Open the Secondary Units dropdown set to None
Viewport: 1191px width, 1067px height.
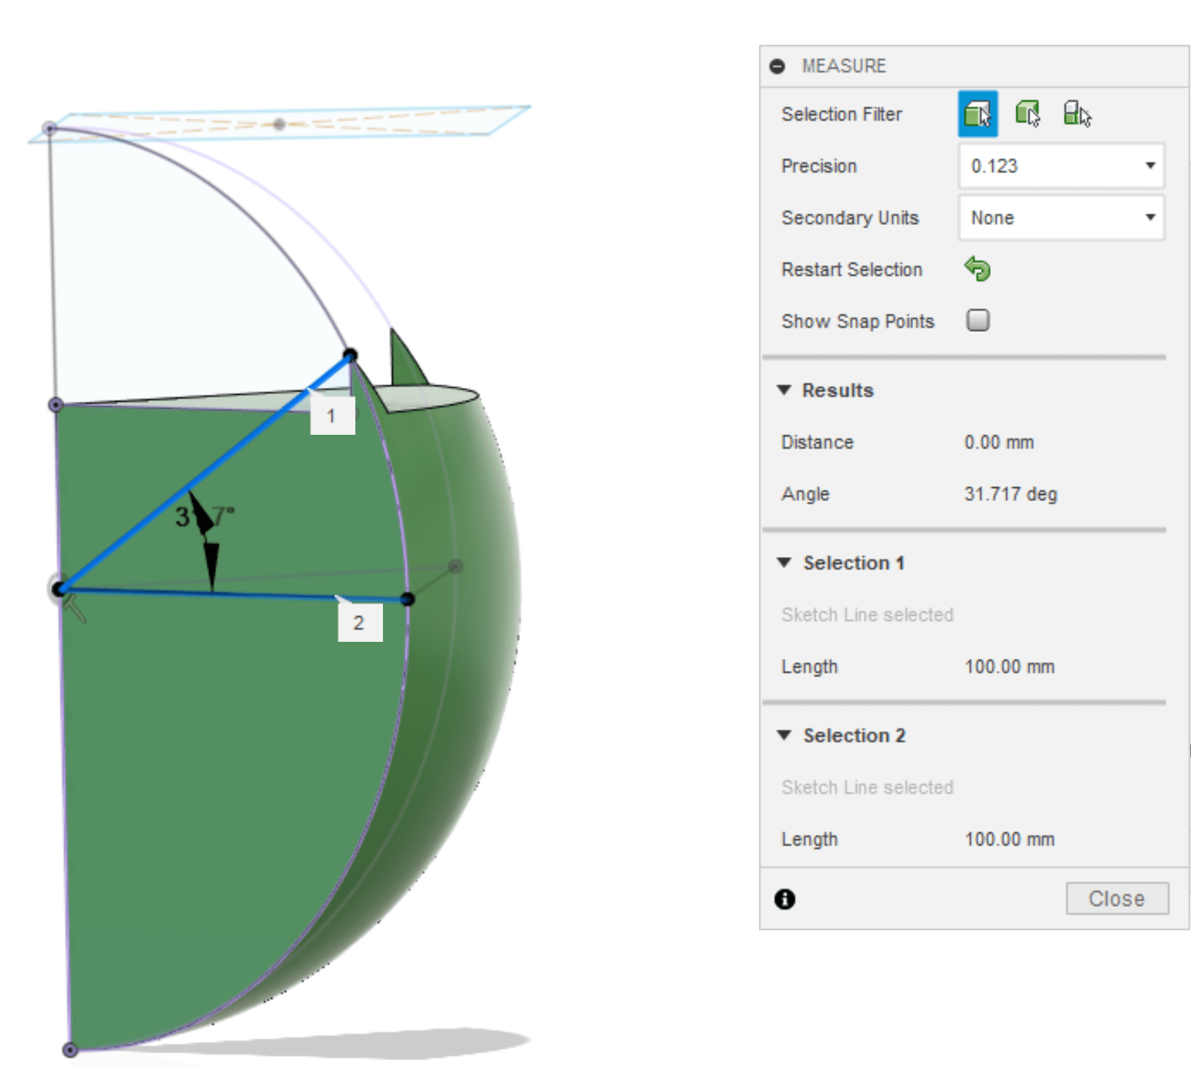tap(1061, 217)
